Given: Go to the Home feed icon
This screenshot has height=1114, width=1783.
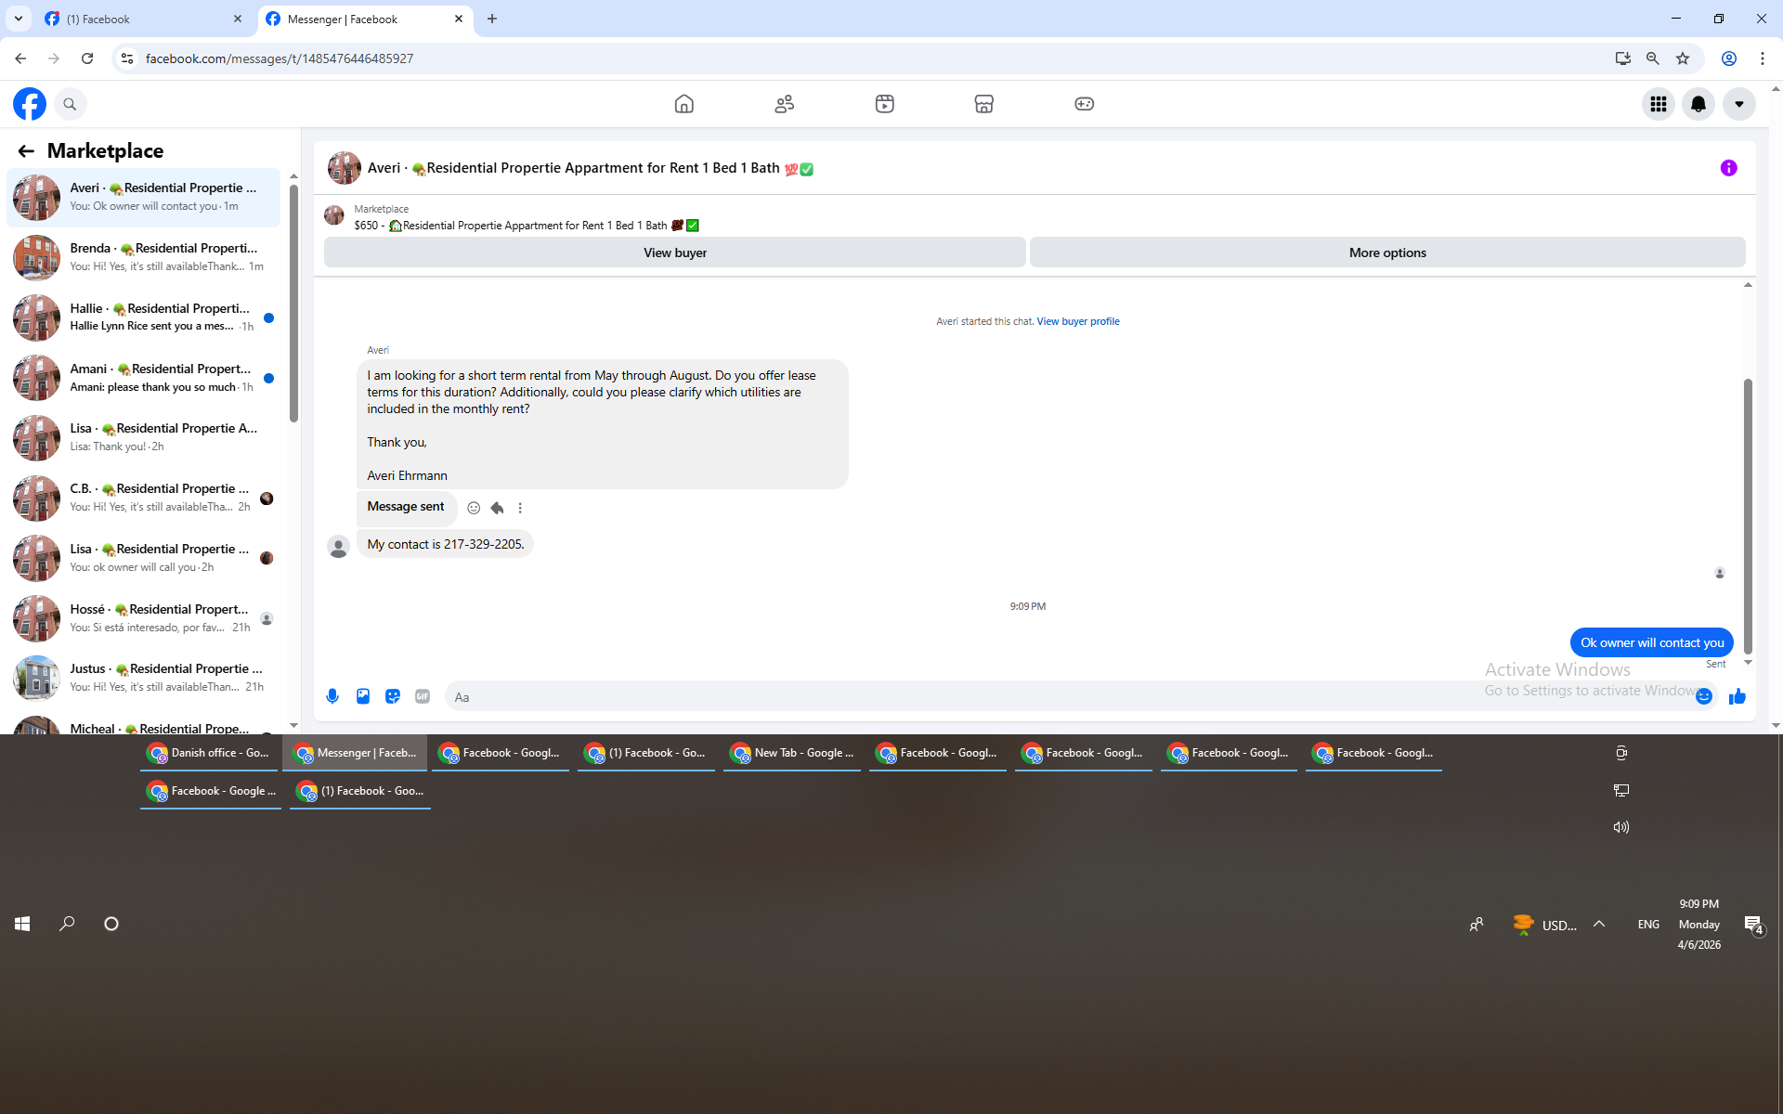Looking at the screenshot, I should (684, 104).
